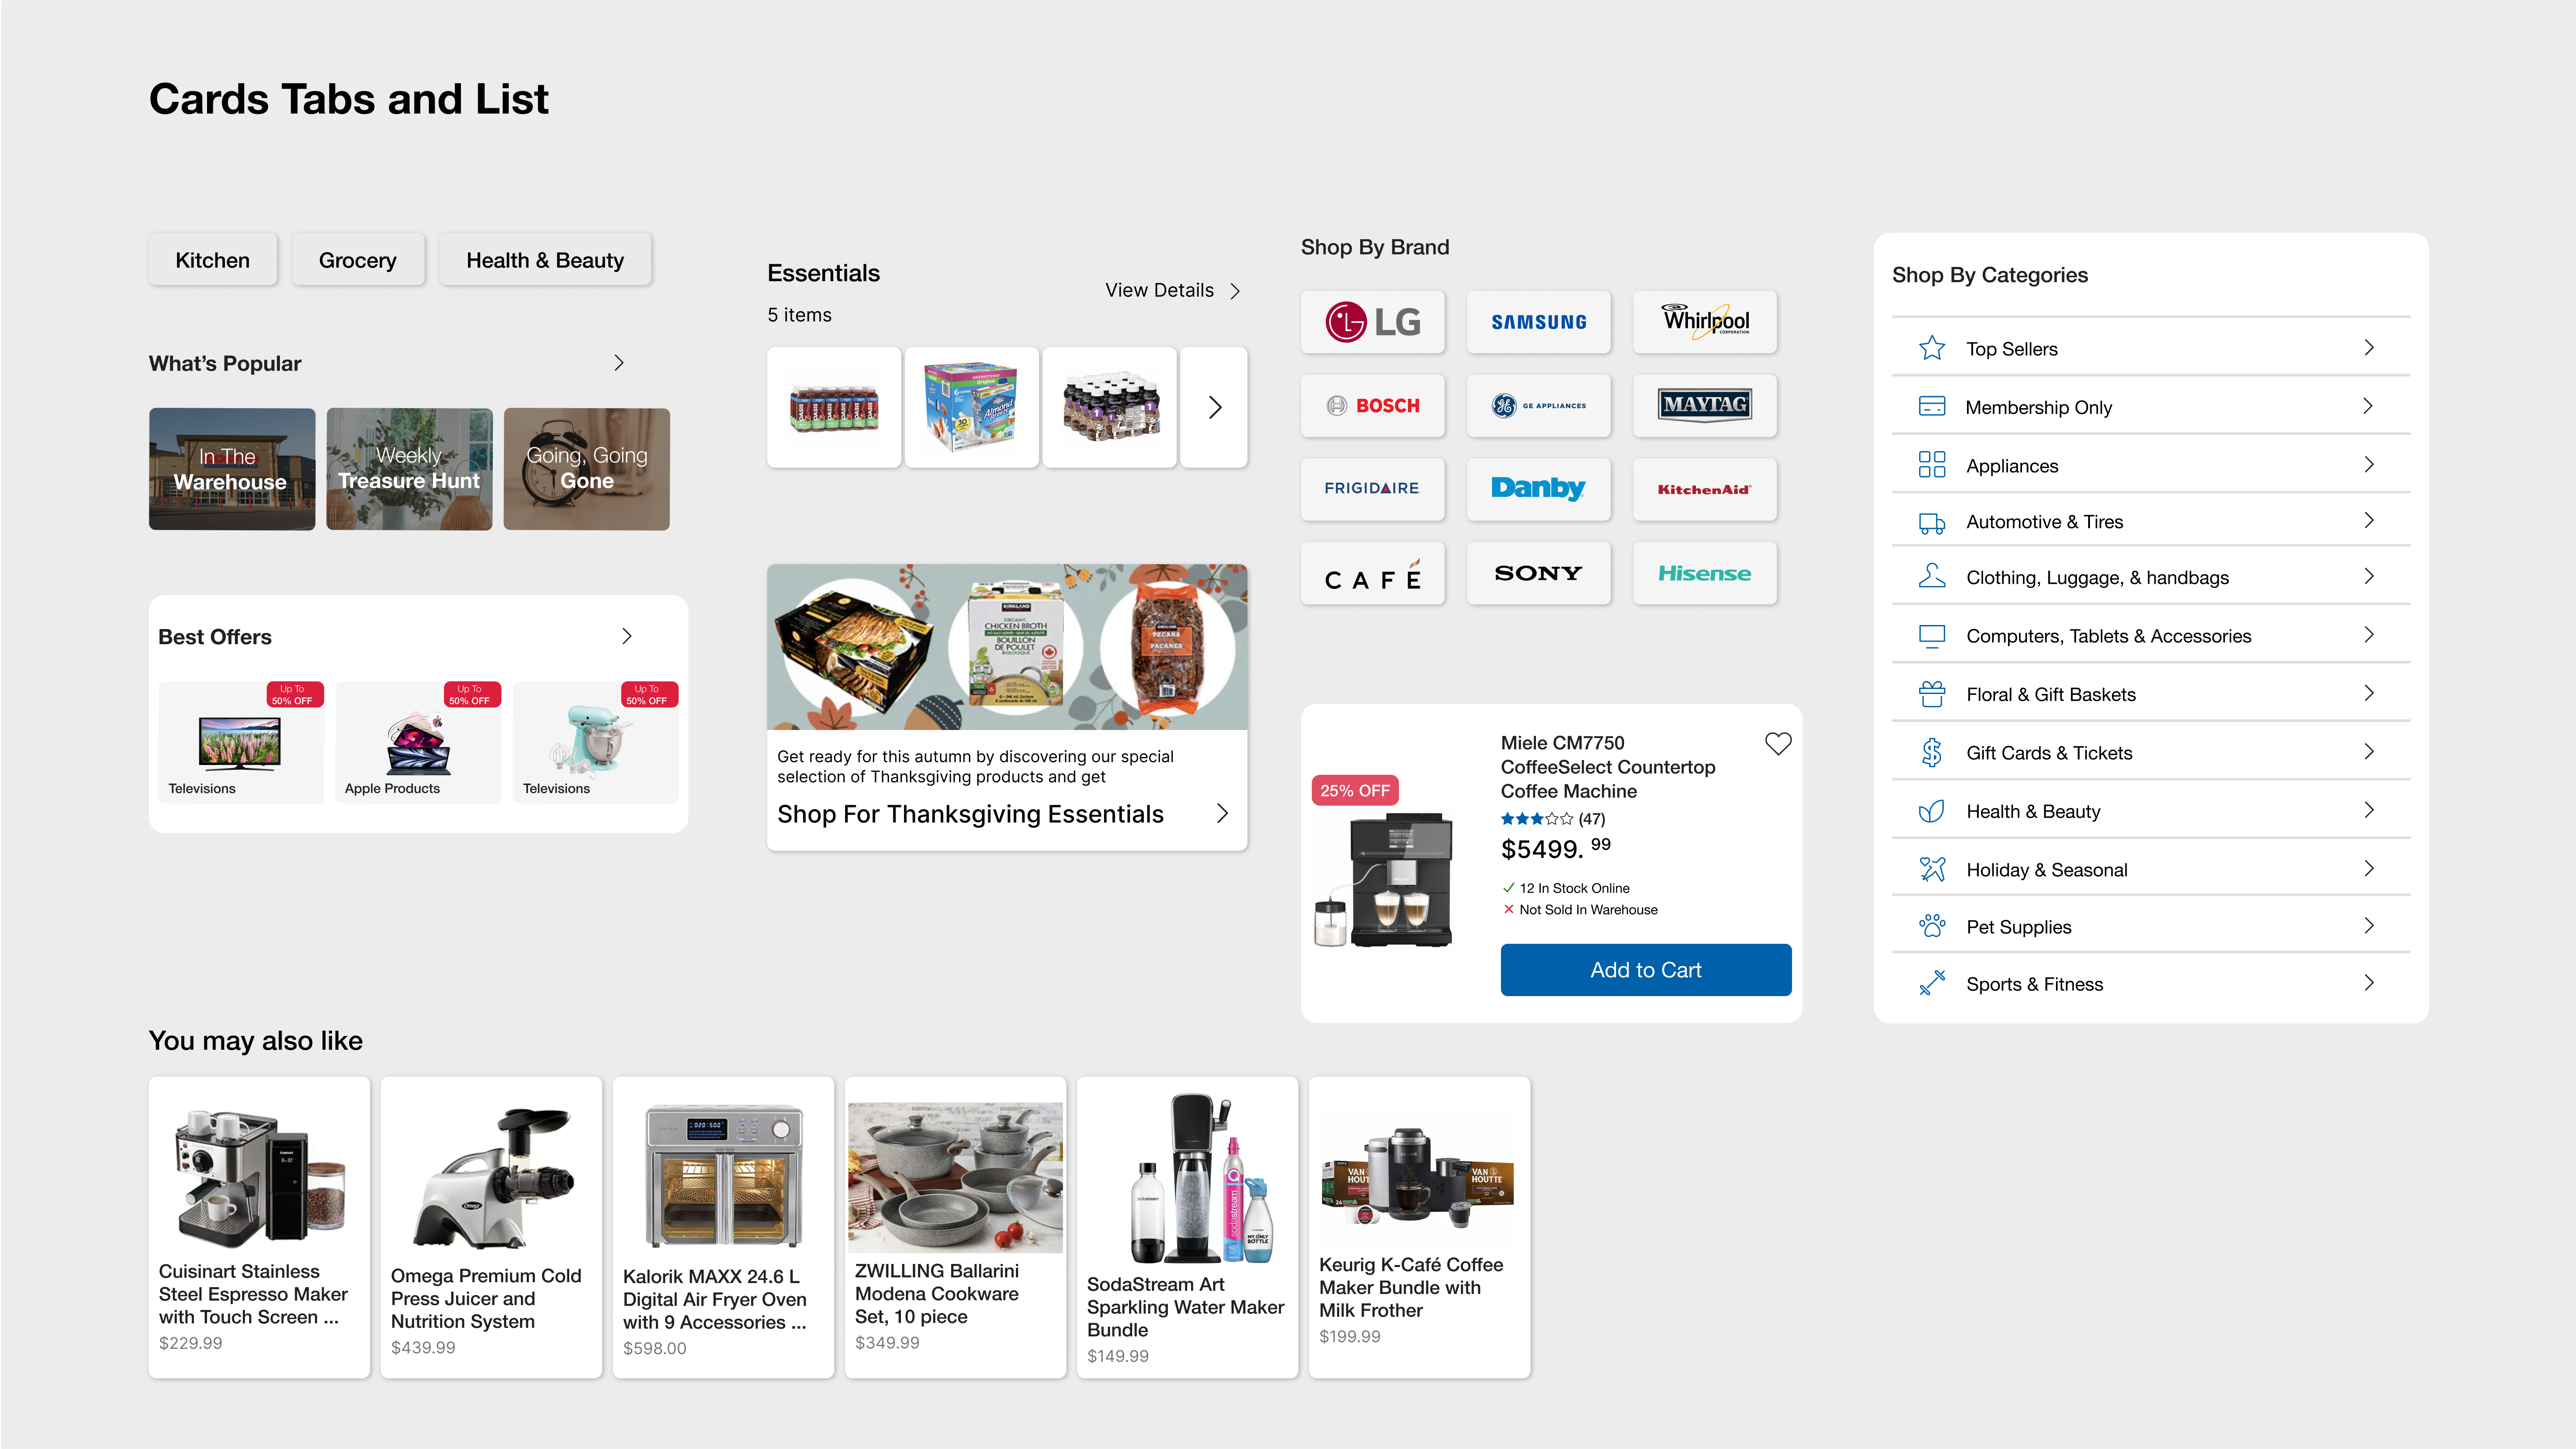Viewport: 2576px width, 1449px height.
Task: Click the View Details chevron arrow
Action: 1235,291
